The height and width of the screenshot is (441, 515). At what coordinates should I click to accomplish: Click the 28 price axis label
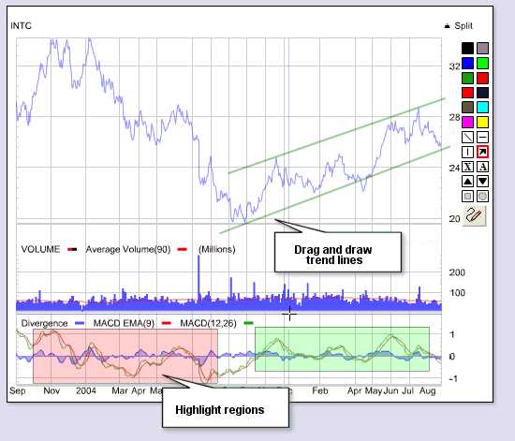click(x=454, y=117)
